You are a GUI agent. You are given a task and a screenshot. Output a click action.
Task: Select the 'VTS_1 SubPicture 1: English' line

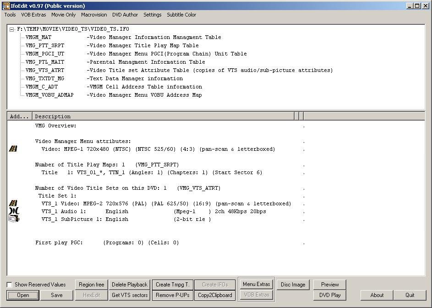[126, 219]
